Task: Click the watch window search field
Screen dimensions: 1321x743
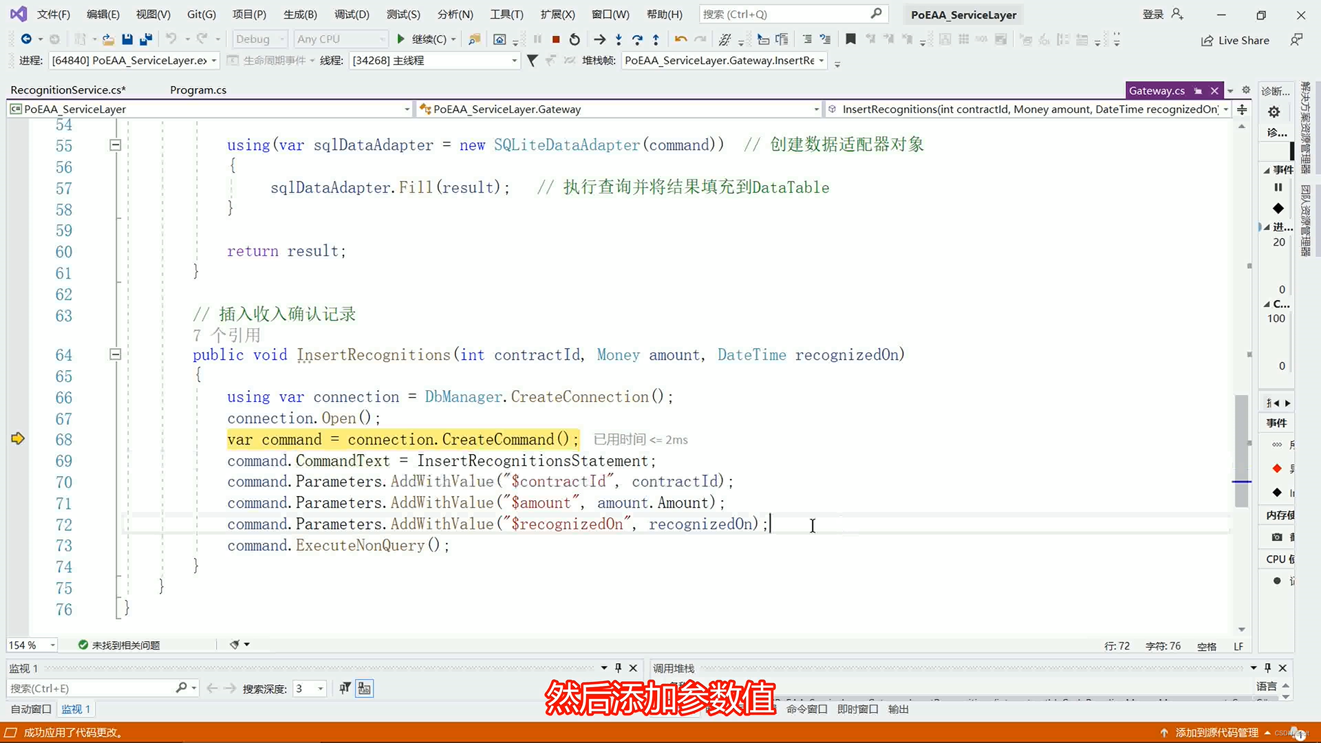Action: coord(89,688)
